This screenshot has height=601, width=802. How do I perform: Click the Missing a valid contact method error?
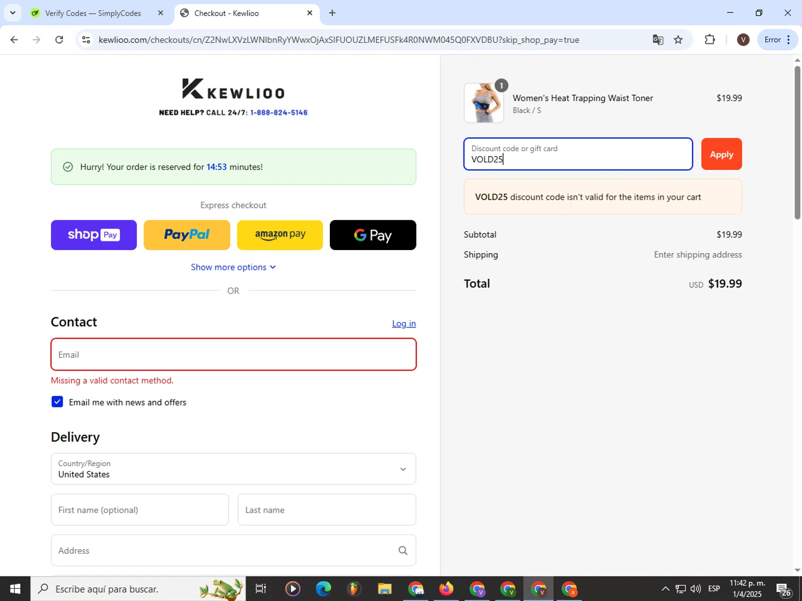point(112,380)
